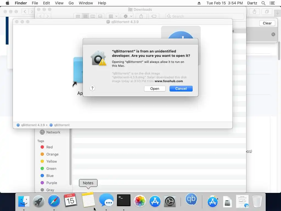Select the Purple tag in the sidebar
The height and width of the screenshot is (211, 281).
49,183
